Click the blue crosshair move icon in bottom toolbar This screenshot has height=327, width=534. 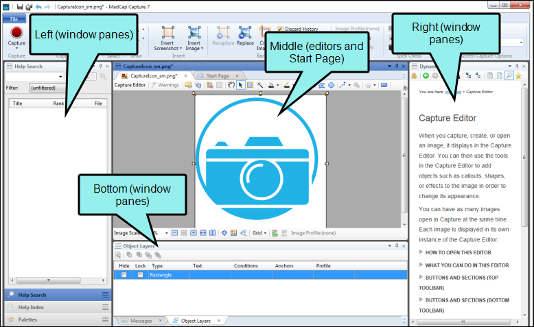click(x=224, y=233)
